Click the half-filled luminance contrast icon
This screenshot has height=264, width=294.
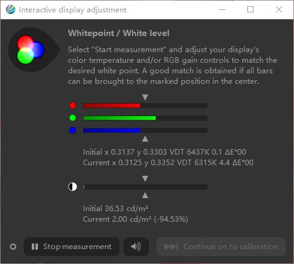point(73,187)
